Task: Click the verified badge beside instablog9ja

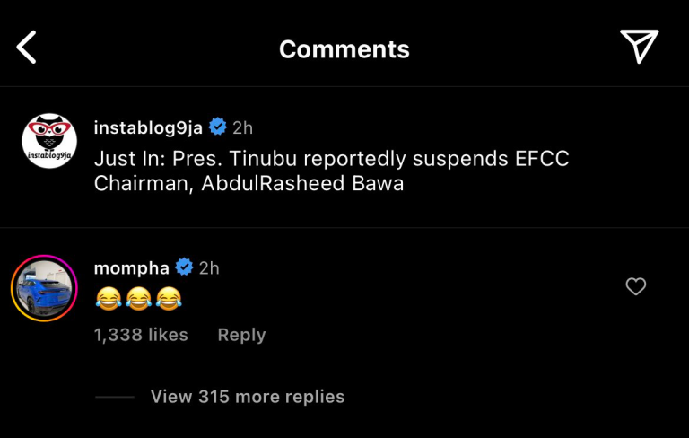Action: (x=217, y=127)
